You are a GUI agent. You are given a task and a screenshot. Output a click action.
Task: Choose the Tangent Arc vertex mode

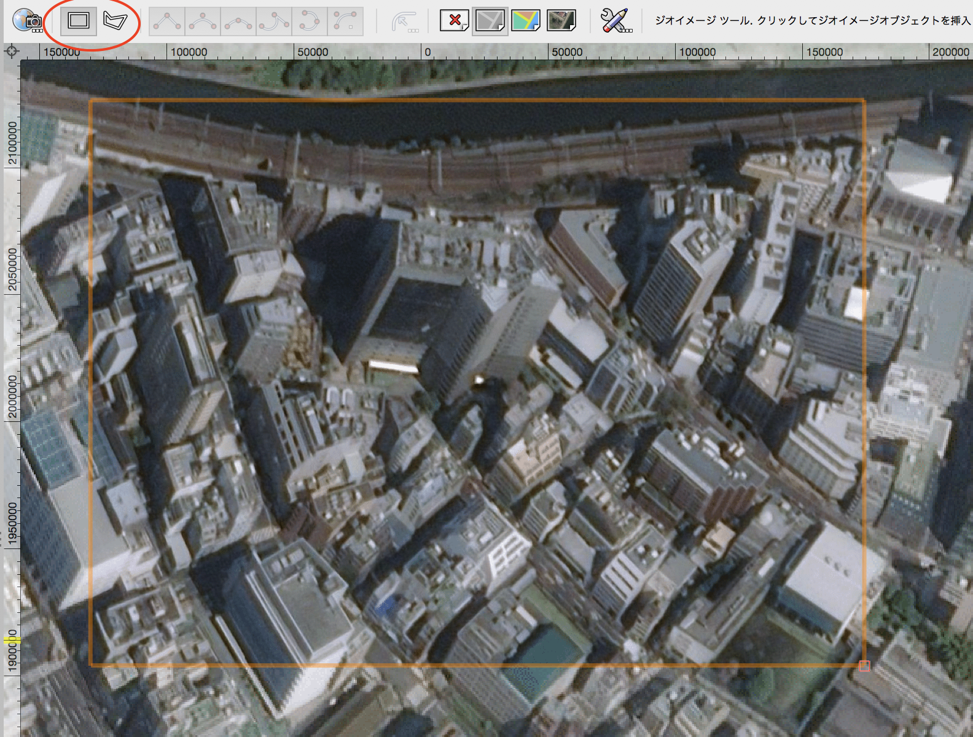[273, 21]
